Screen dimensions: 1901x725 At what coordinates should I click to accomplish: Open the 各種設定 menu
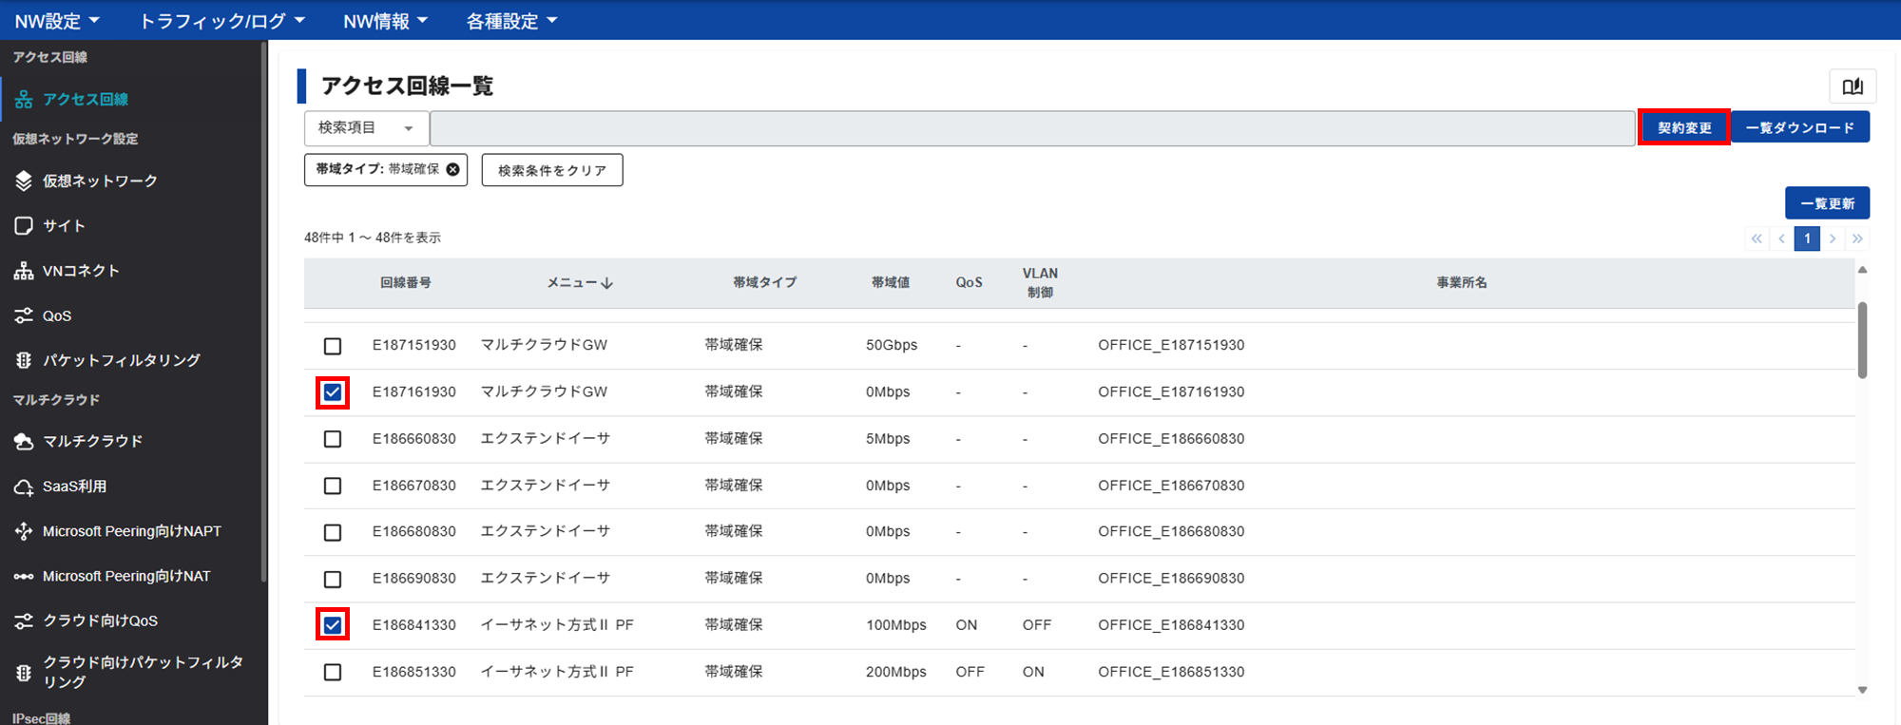(511, 21)
